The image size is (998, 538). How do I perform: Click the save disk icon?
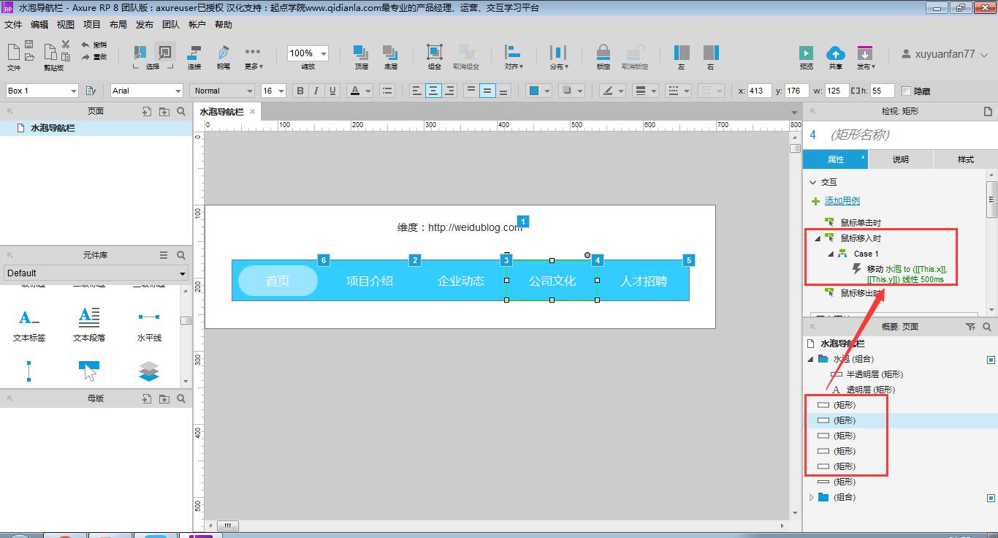point(29,45)
